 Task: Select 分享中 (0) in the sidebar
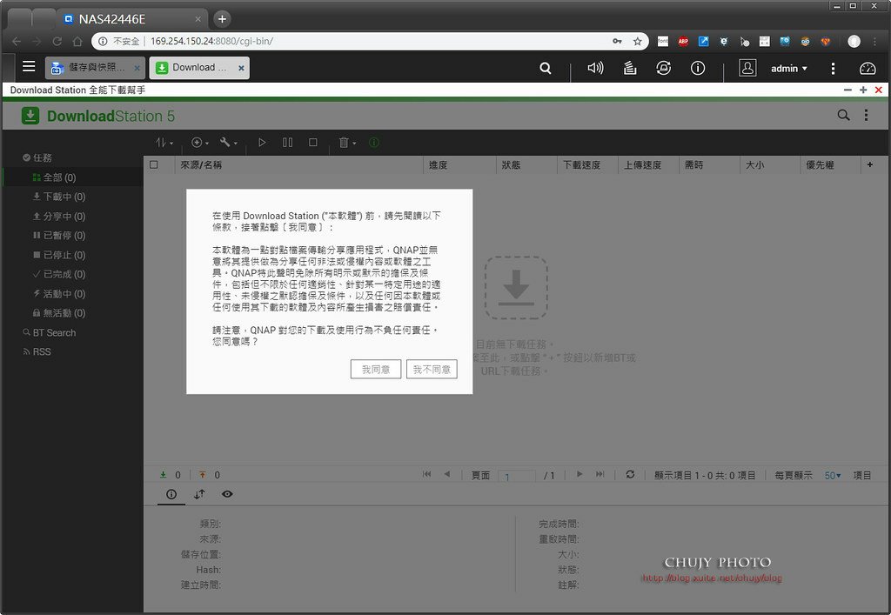coord(73,217)
